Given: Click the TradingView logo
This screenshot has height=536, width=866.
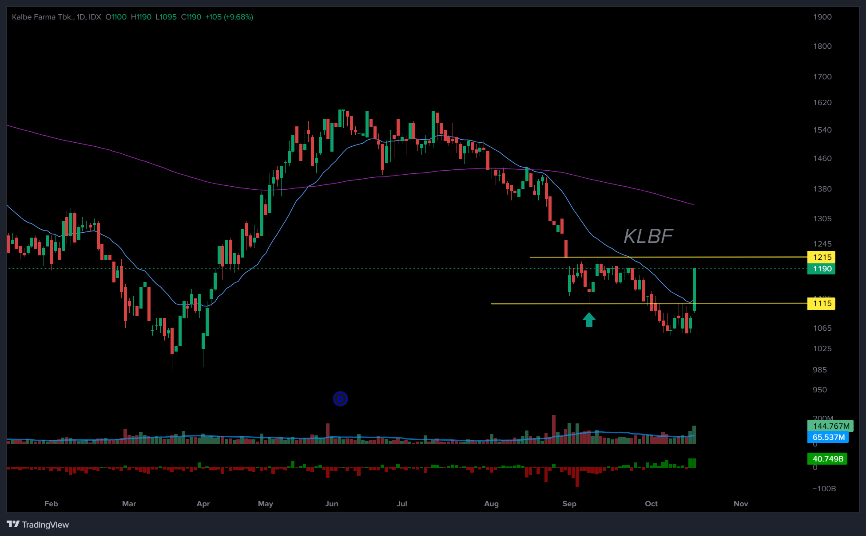Looking at the screenshot, I should [38, 524].
